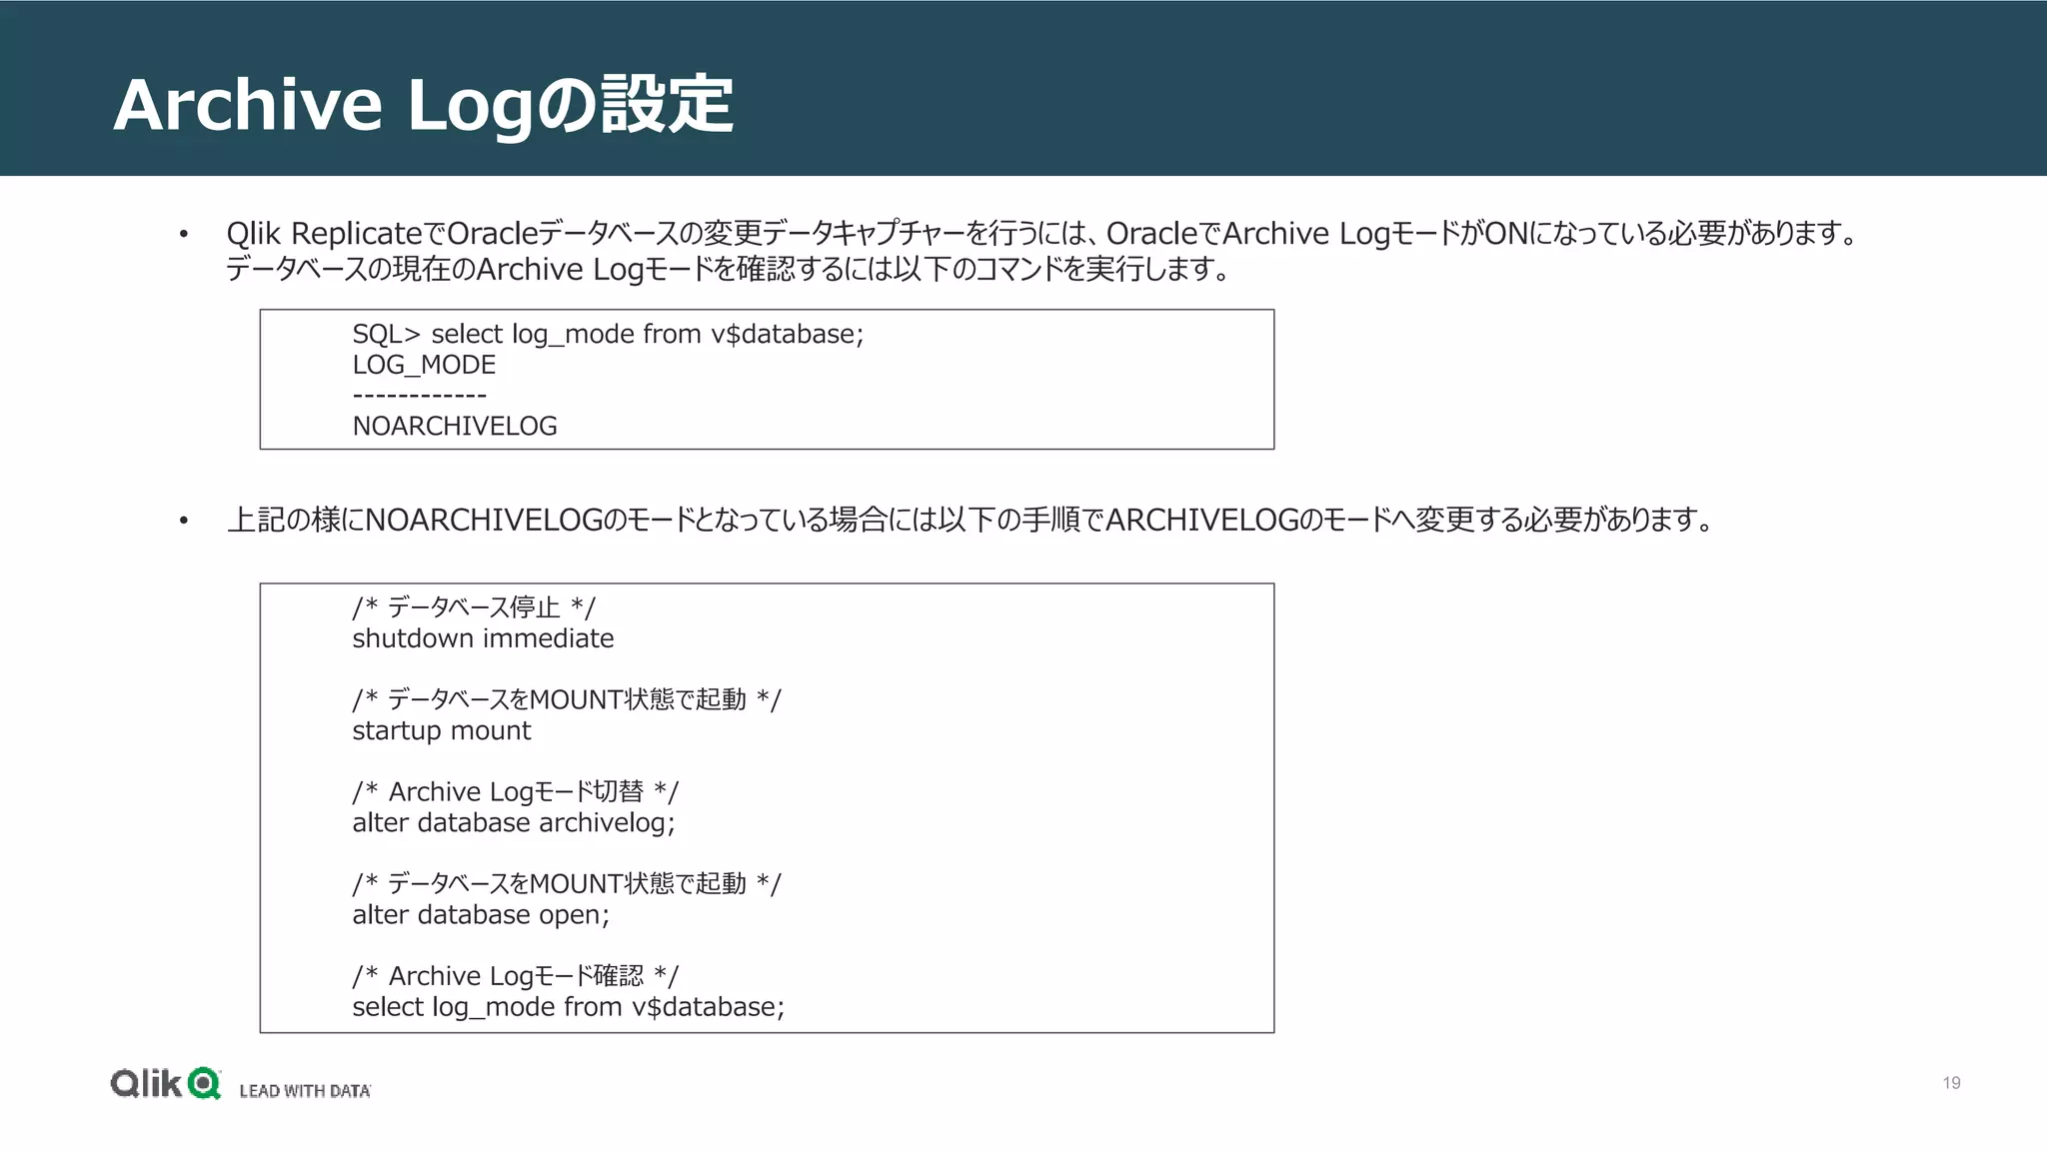The height and width of the screenshot is (1151, 2047).
Task: Click the slide title 'Archive Logの設定'
Action: pos(424,105)
